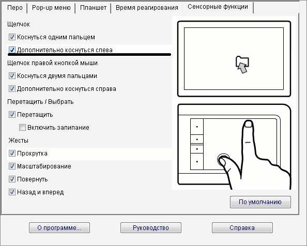Click the tablet finger gesture illustration

pos(234,146)
